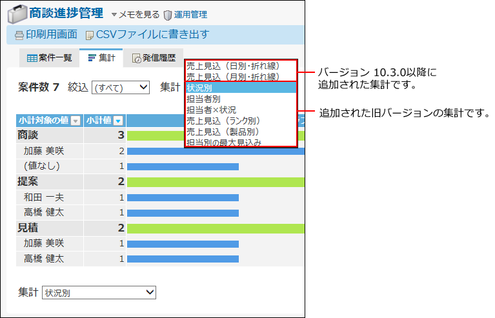The image size is (495, 318).
Task: Open sort arrow on 小計値 header
Action: (118, 121)
